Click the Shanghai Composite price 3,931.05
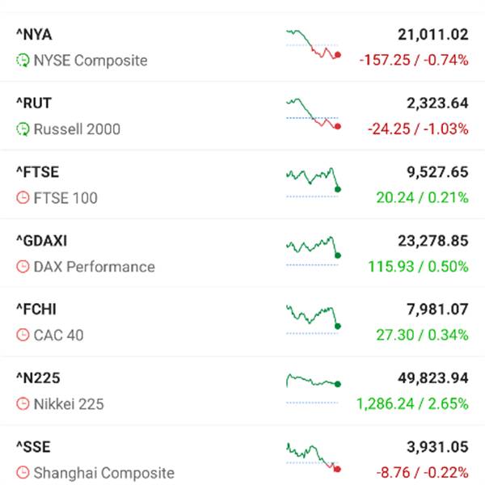The height and width of the screenshot is (485, 485). point(437,447)
